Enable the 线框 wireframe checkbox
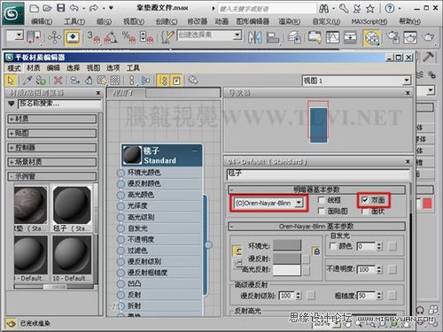Image resolution: width=443 pixels, height=332 pixels. click(321, 200)
